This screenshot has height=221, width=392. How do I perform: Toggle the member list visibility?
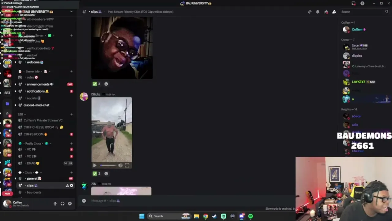[334, 12]
